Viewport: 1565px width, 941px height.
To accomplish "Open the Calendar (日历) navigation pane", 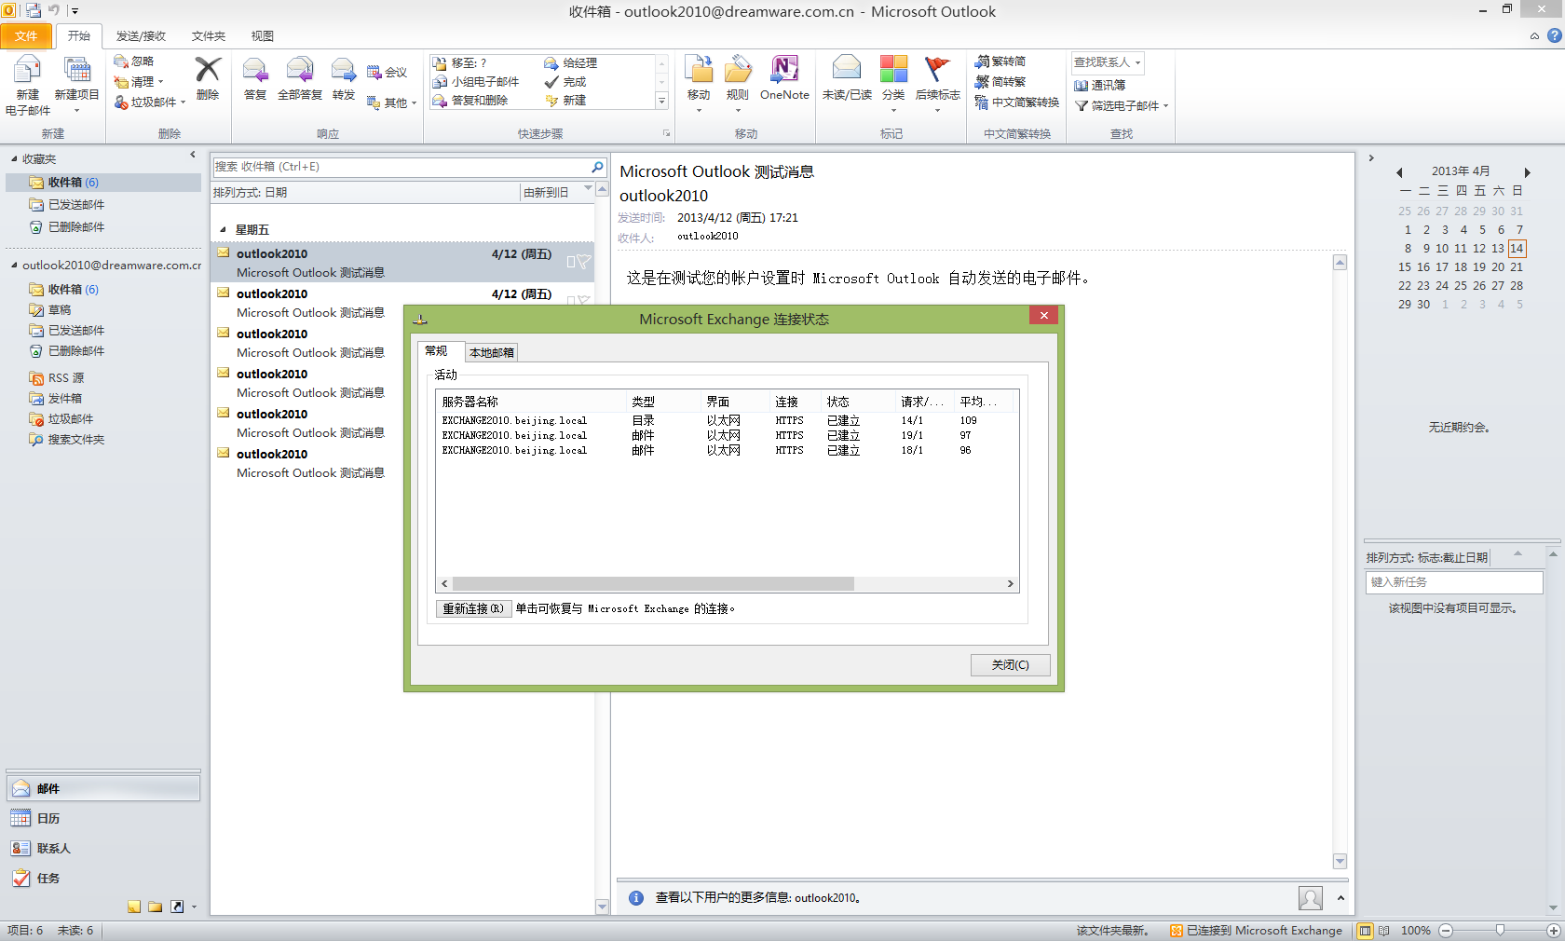I will (104, 819).
